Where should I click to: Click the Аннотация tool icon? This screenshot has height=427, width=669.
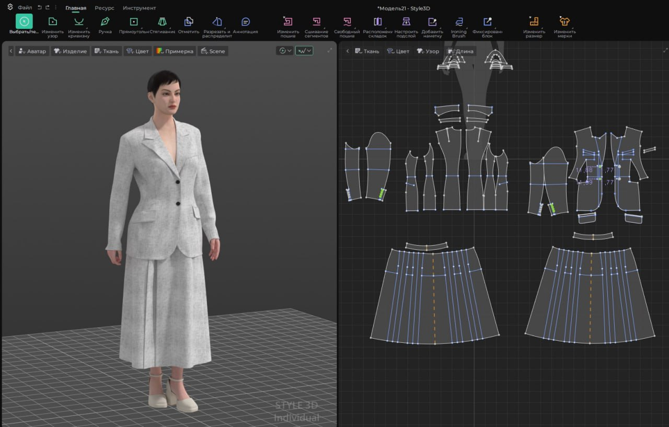(x=245, y=22)
